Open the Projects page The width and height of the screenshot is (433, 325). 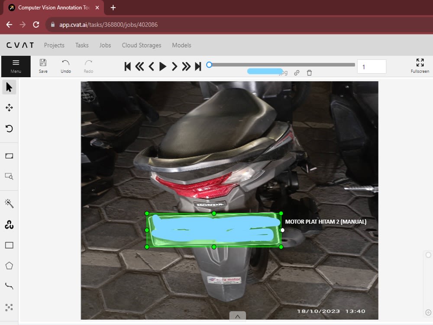point(54,45)
